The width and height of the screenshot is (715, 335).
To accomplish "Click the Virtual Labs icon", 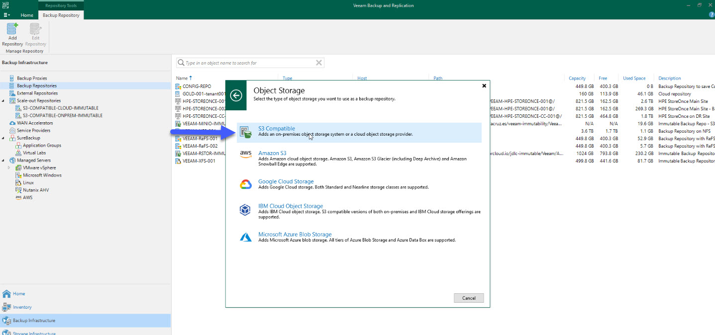I will click(x=18, y=153).
